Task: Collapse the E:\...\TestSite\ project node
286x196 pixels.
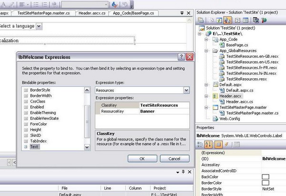Action: coord(200,34)
